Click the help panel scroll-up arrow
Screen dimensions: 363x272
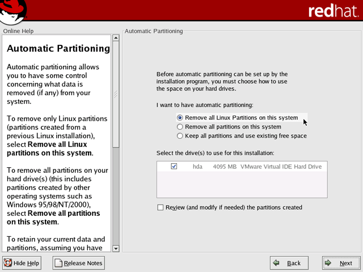click(x=116, y=38)
